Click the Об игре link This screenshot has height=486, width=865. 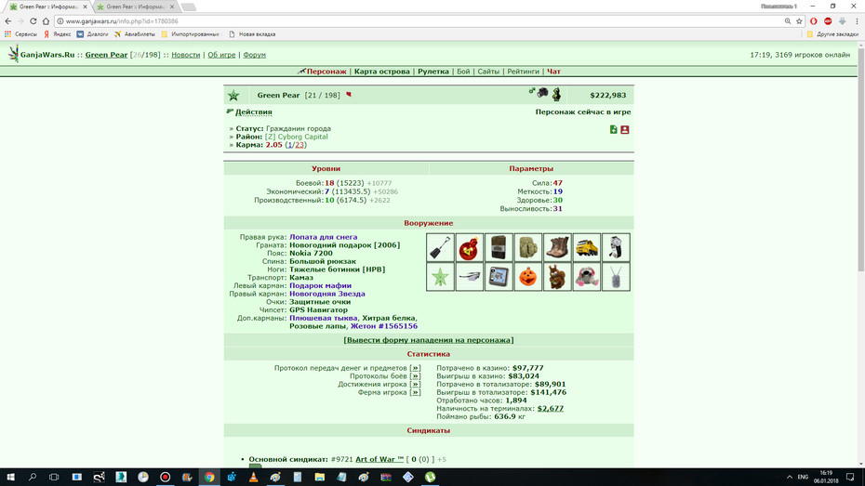pyautogui.click(x=221, y=55)
